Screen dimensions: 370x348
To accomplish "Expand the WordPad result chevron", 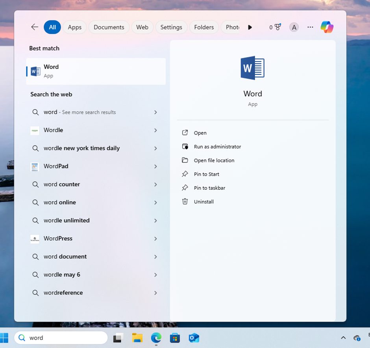I will point(155,167).
